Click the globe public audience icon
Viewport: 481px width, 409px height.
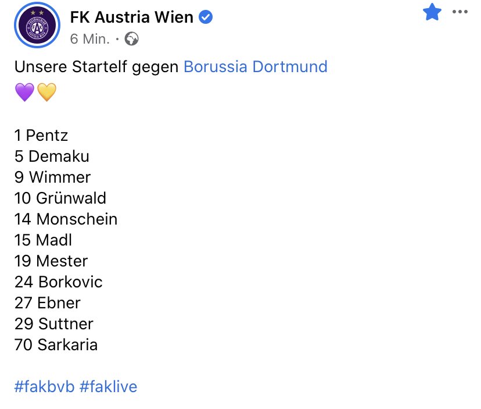click(132, 39)
